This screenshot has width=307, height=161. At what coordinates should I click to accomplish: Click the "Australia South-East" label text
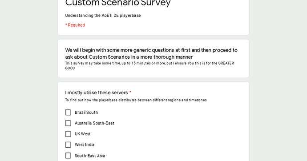[94, 123]
